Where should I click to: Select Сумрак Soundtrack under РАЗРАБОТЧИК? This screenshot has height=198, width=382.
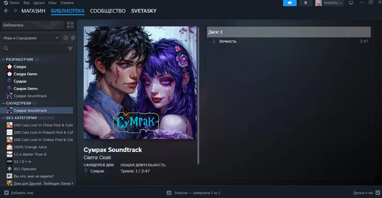tap(30, 96)
